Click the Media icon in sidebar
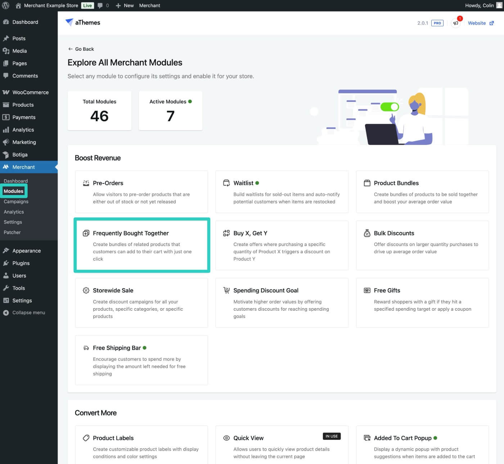The height and width of the screenshot is (464, 504). click(6, 51)
